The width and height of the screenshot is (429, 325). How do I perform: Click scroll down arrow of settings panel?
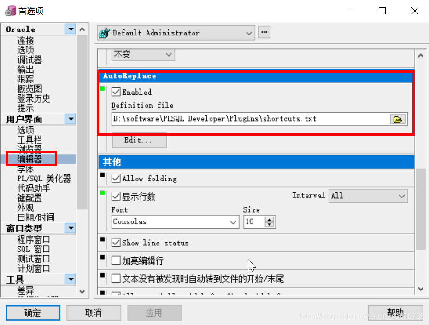pos(421,289)
